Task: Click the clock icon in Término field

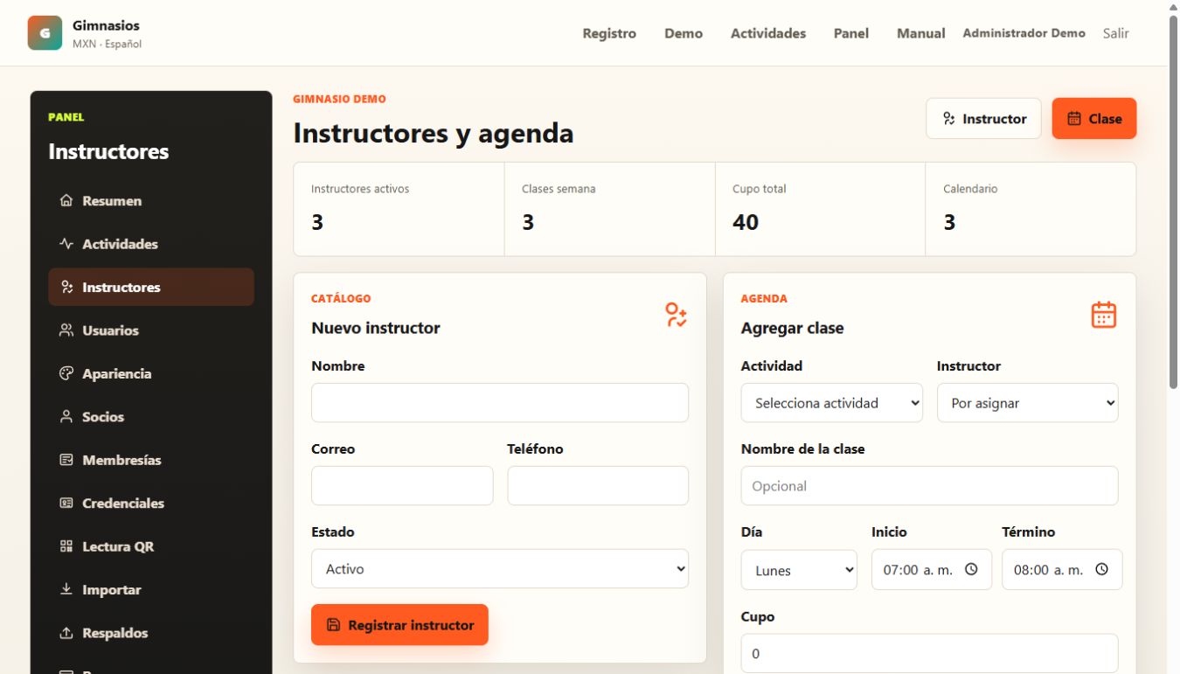Action: tap(1101, 569)
